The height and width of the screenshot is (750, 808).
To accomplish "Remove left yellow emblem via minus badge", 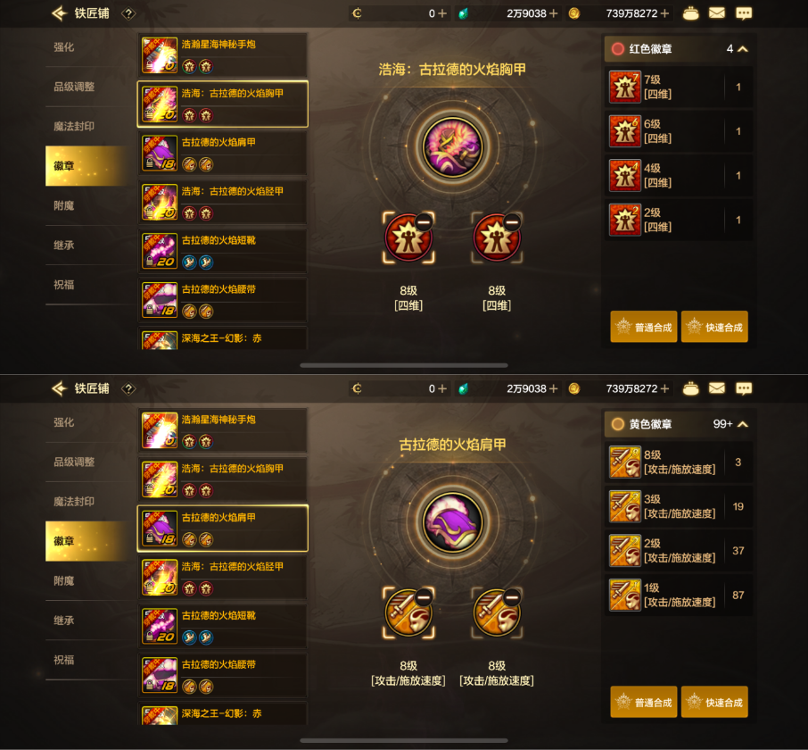I will click(x=424, y=597).
